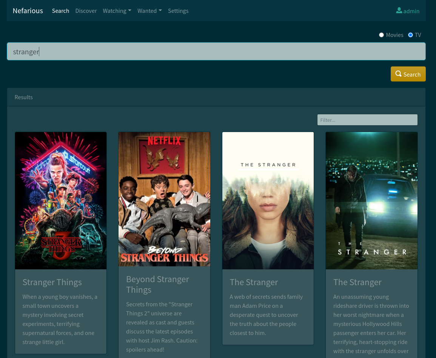Open the admin account link

tap(408, 11)
